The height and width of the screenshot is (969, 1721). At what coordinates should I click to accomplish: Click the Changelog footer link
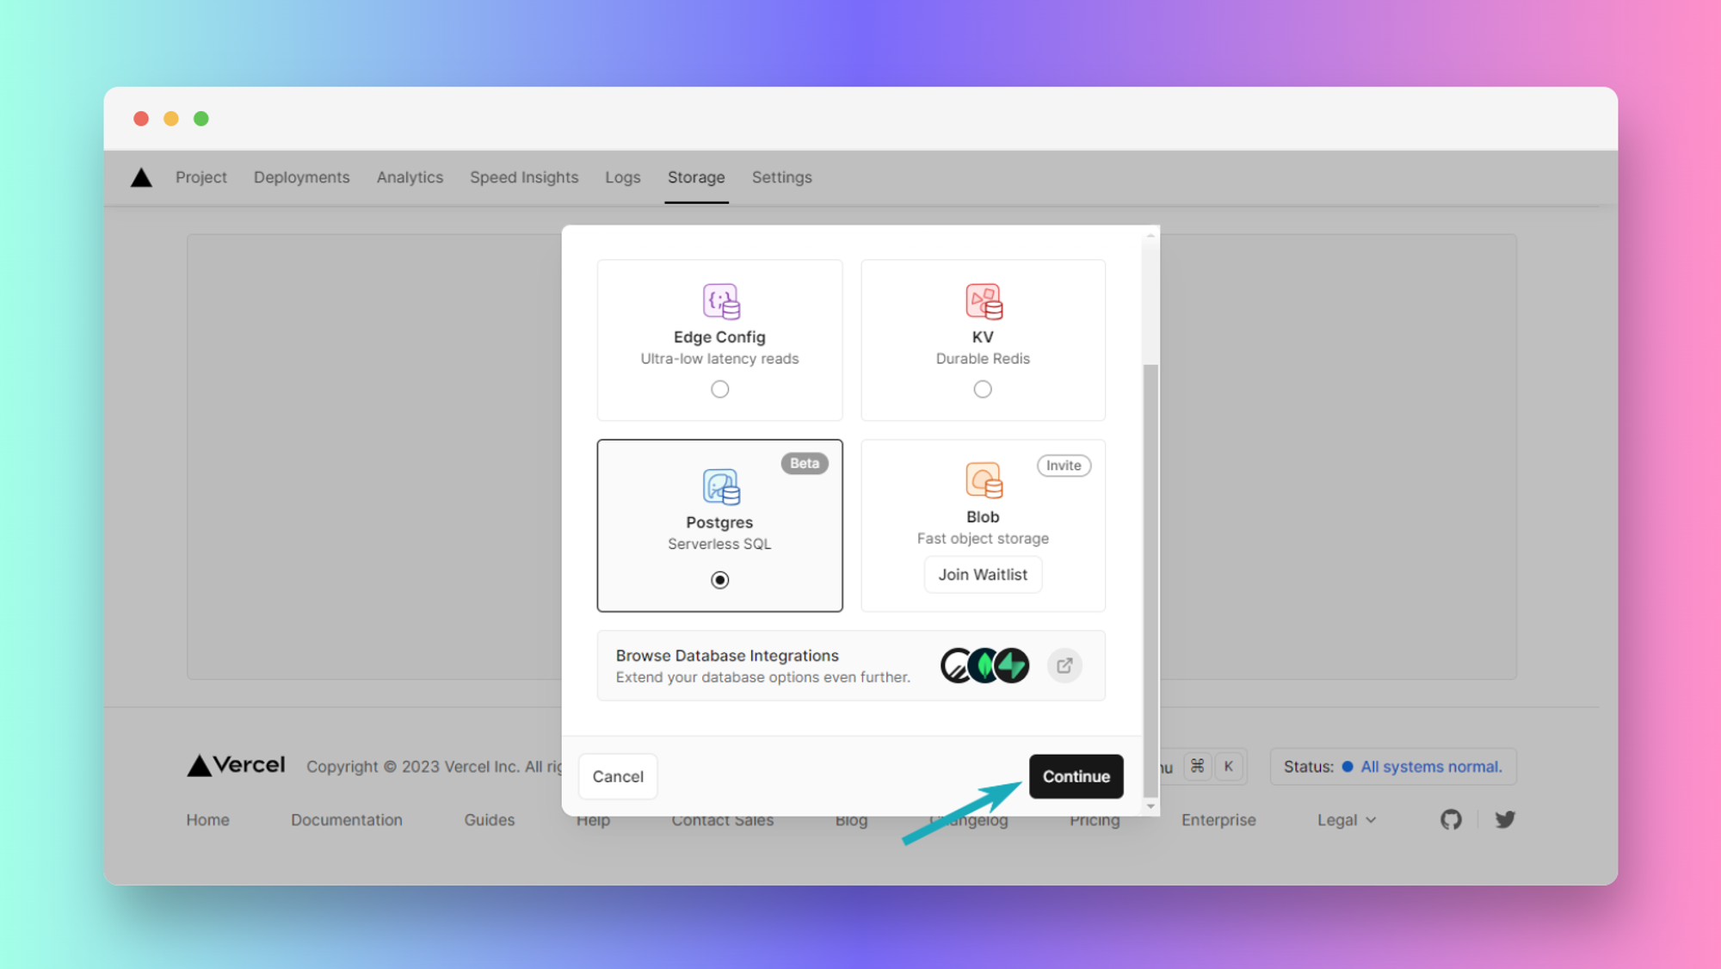[969, 819]
